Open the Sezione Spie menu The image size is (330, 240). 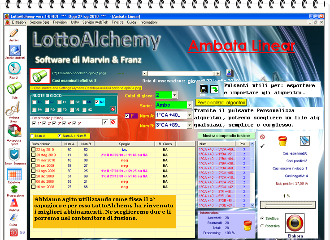39,22
